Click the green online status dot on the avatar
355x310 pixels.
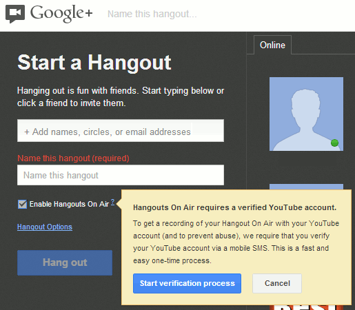click(x=334, y=143)
